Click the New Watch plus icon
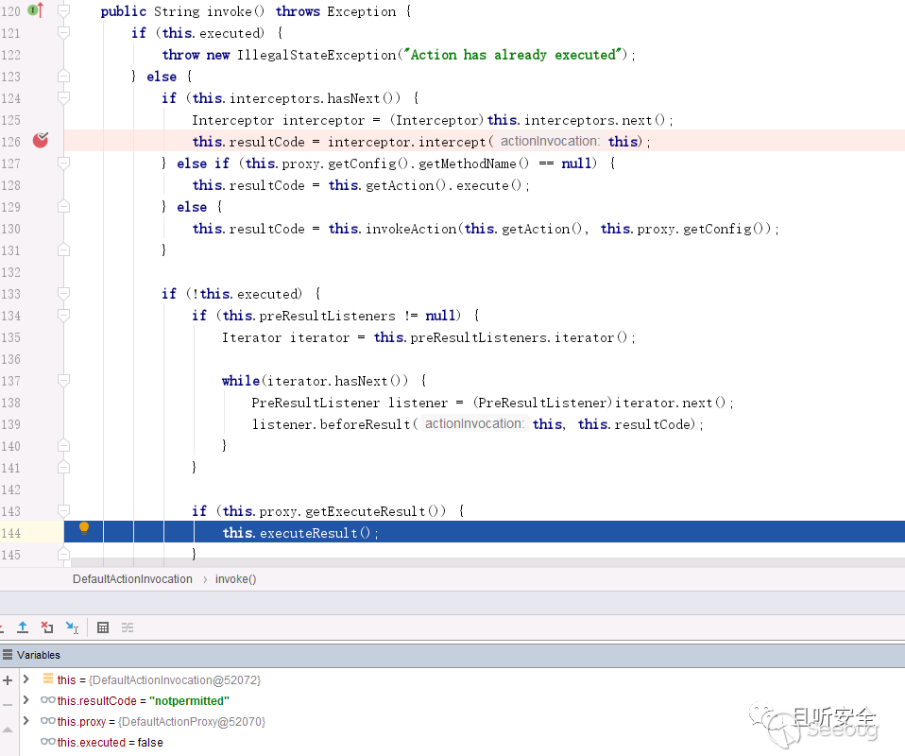This screenshot has width=905, height=756. tap(8, 680)
